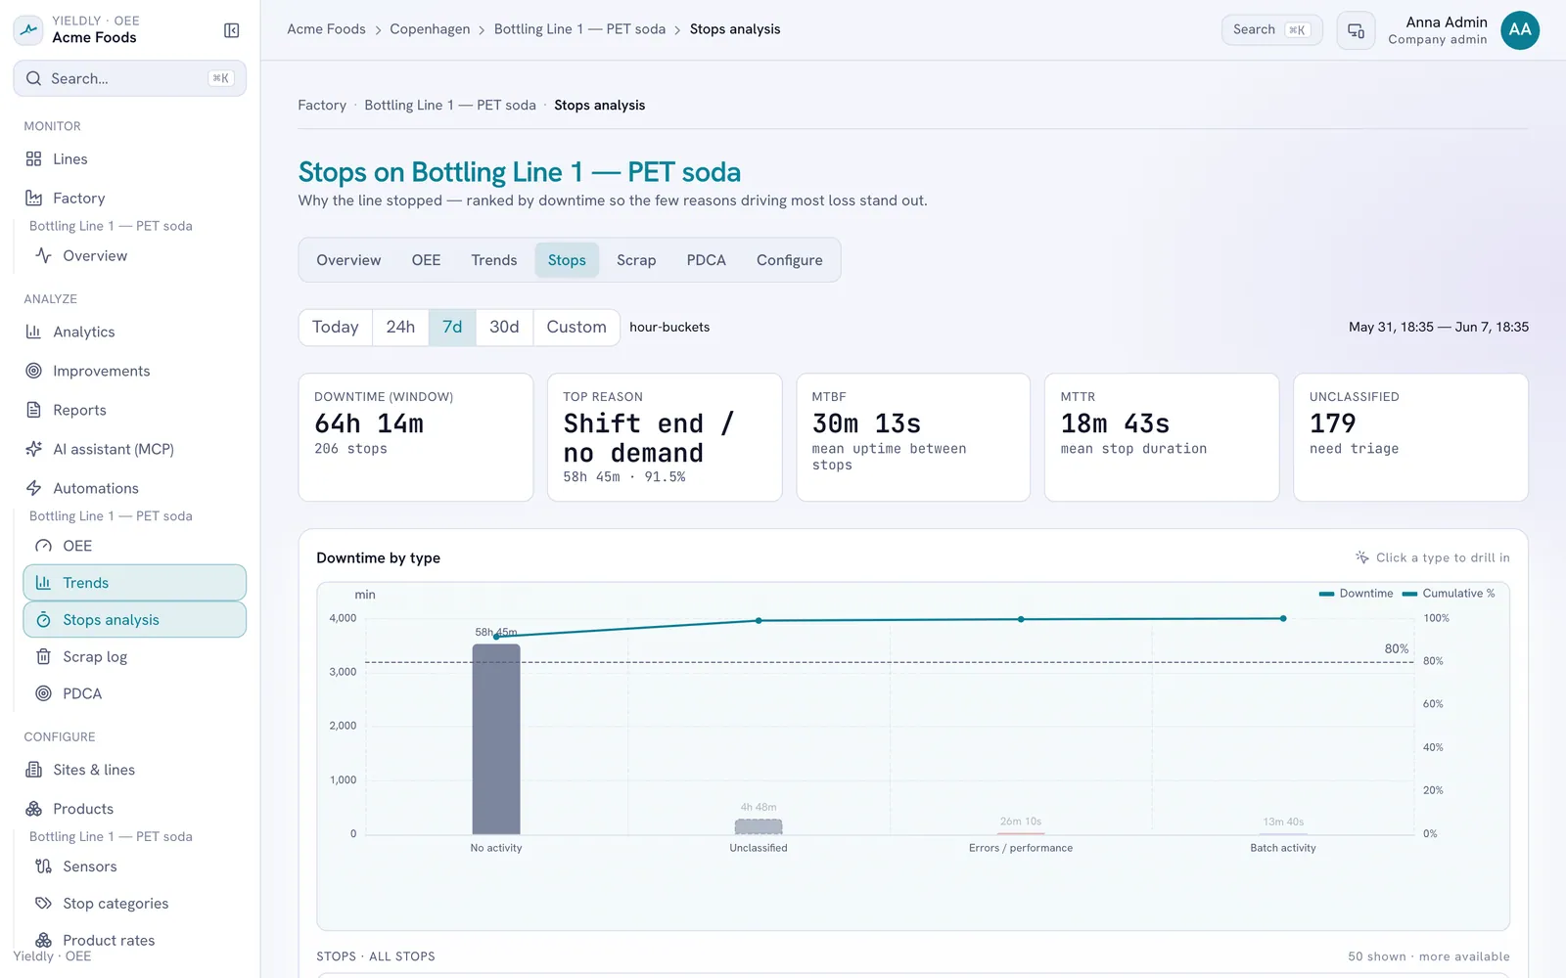Click the Sensors icon
This screenshot has width=1566, height=978.
tap(44, 867)
